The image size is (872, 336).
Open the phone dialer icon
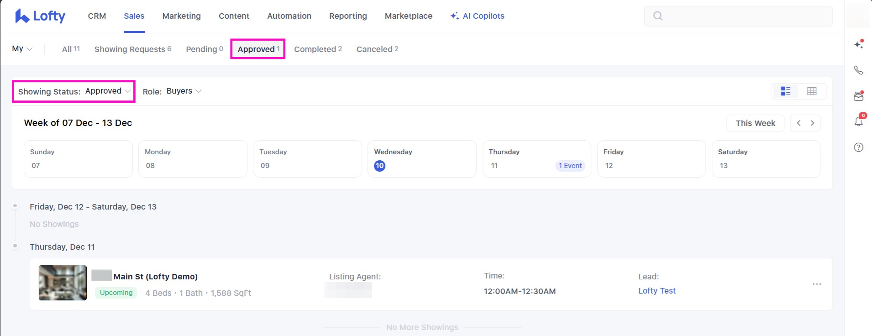[x=858, y=70]
